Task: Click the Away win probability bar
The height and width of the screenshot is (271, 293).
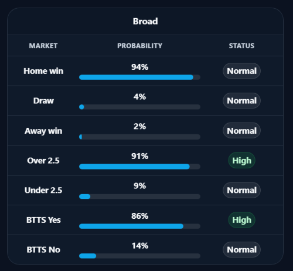Action: click(x=139, y=137)
